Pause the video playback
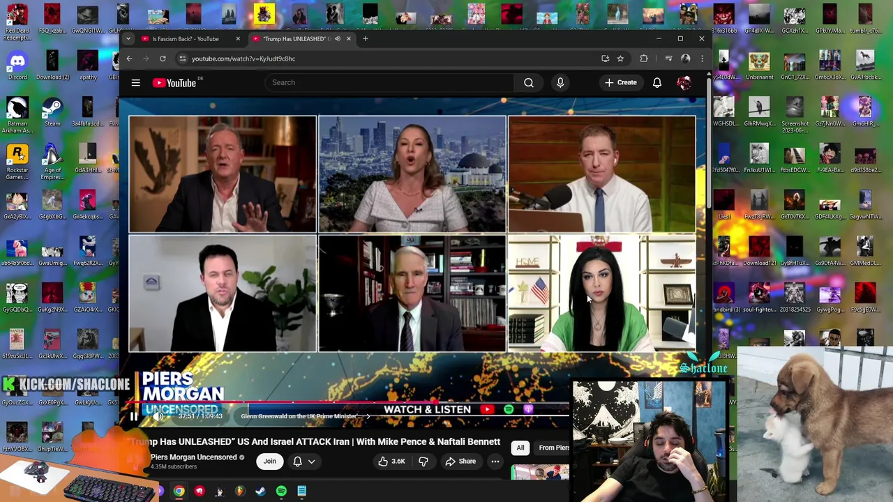 [x=134, y=416]
